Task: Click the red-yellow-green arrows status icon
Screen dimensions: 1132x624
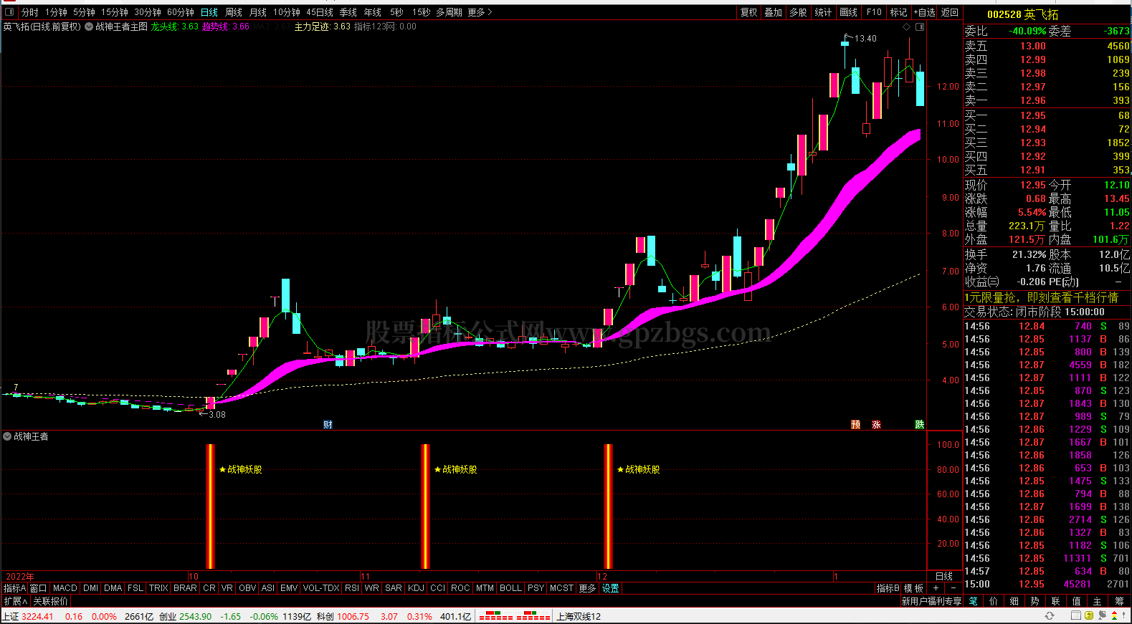Action: click(x=1114, y=616)
